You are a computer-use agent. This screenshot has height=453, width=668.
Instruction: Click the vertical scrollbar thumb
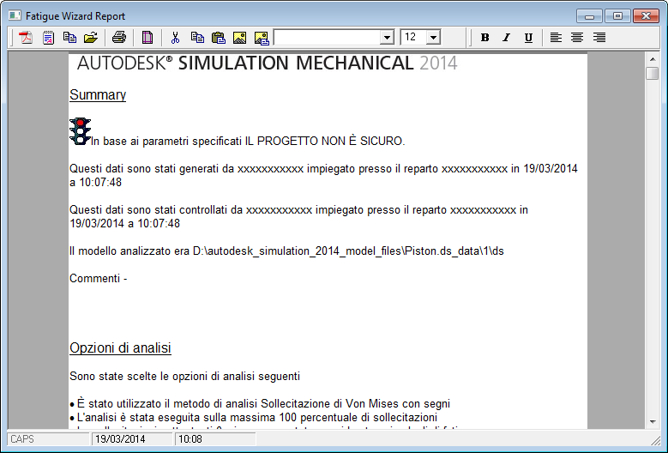tap(653, 73)
